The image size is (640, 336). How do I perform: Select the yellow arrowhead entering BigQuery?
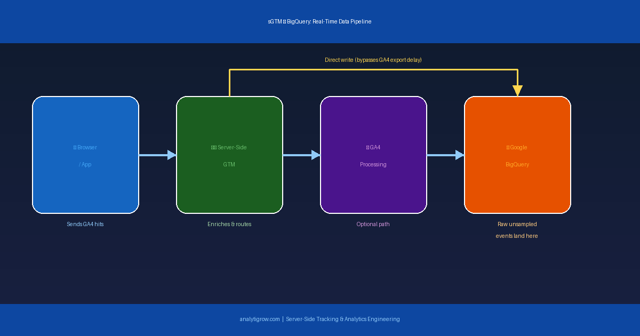point(517,90)
